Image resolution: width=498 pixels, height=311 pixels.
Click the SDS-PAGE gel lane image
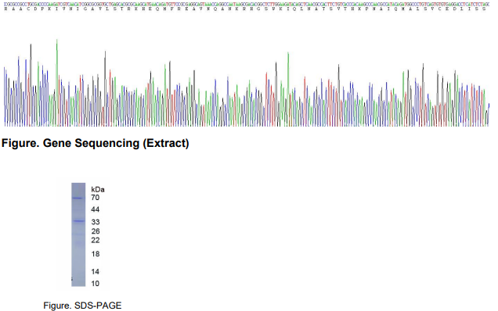[x=78, y=234]
